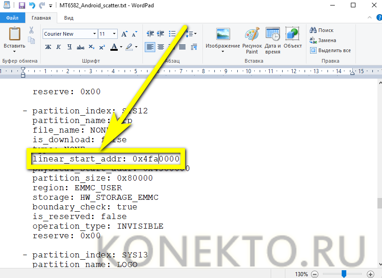The height and width of the screenshot is (278, 382).
Task: Click the vertical scrollbar thumb
Action: click(x=378, y=203)
